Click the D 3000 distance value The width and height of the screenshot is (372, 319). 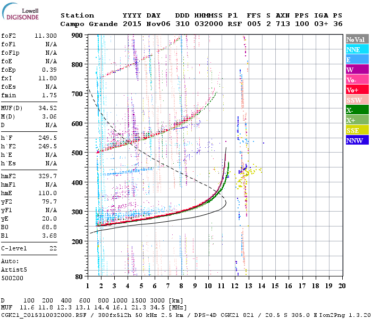click(157, 301)
